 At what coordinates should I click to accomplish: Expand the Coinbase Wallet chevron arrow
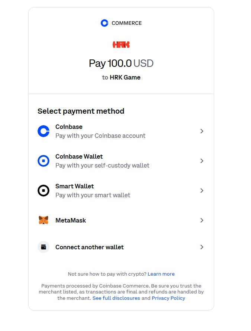point(202,161)
